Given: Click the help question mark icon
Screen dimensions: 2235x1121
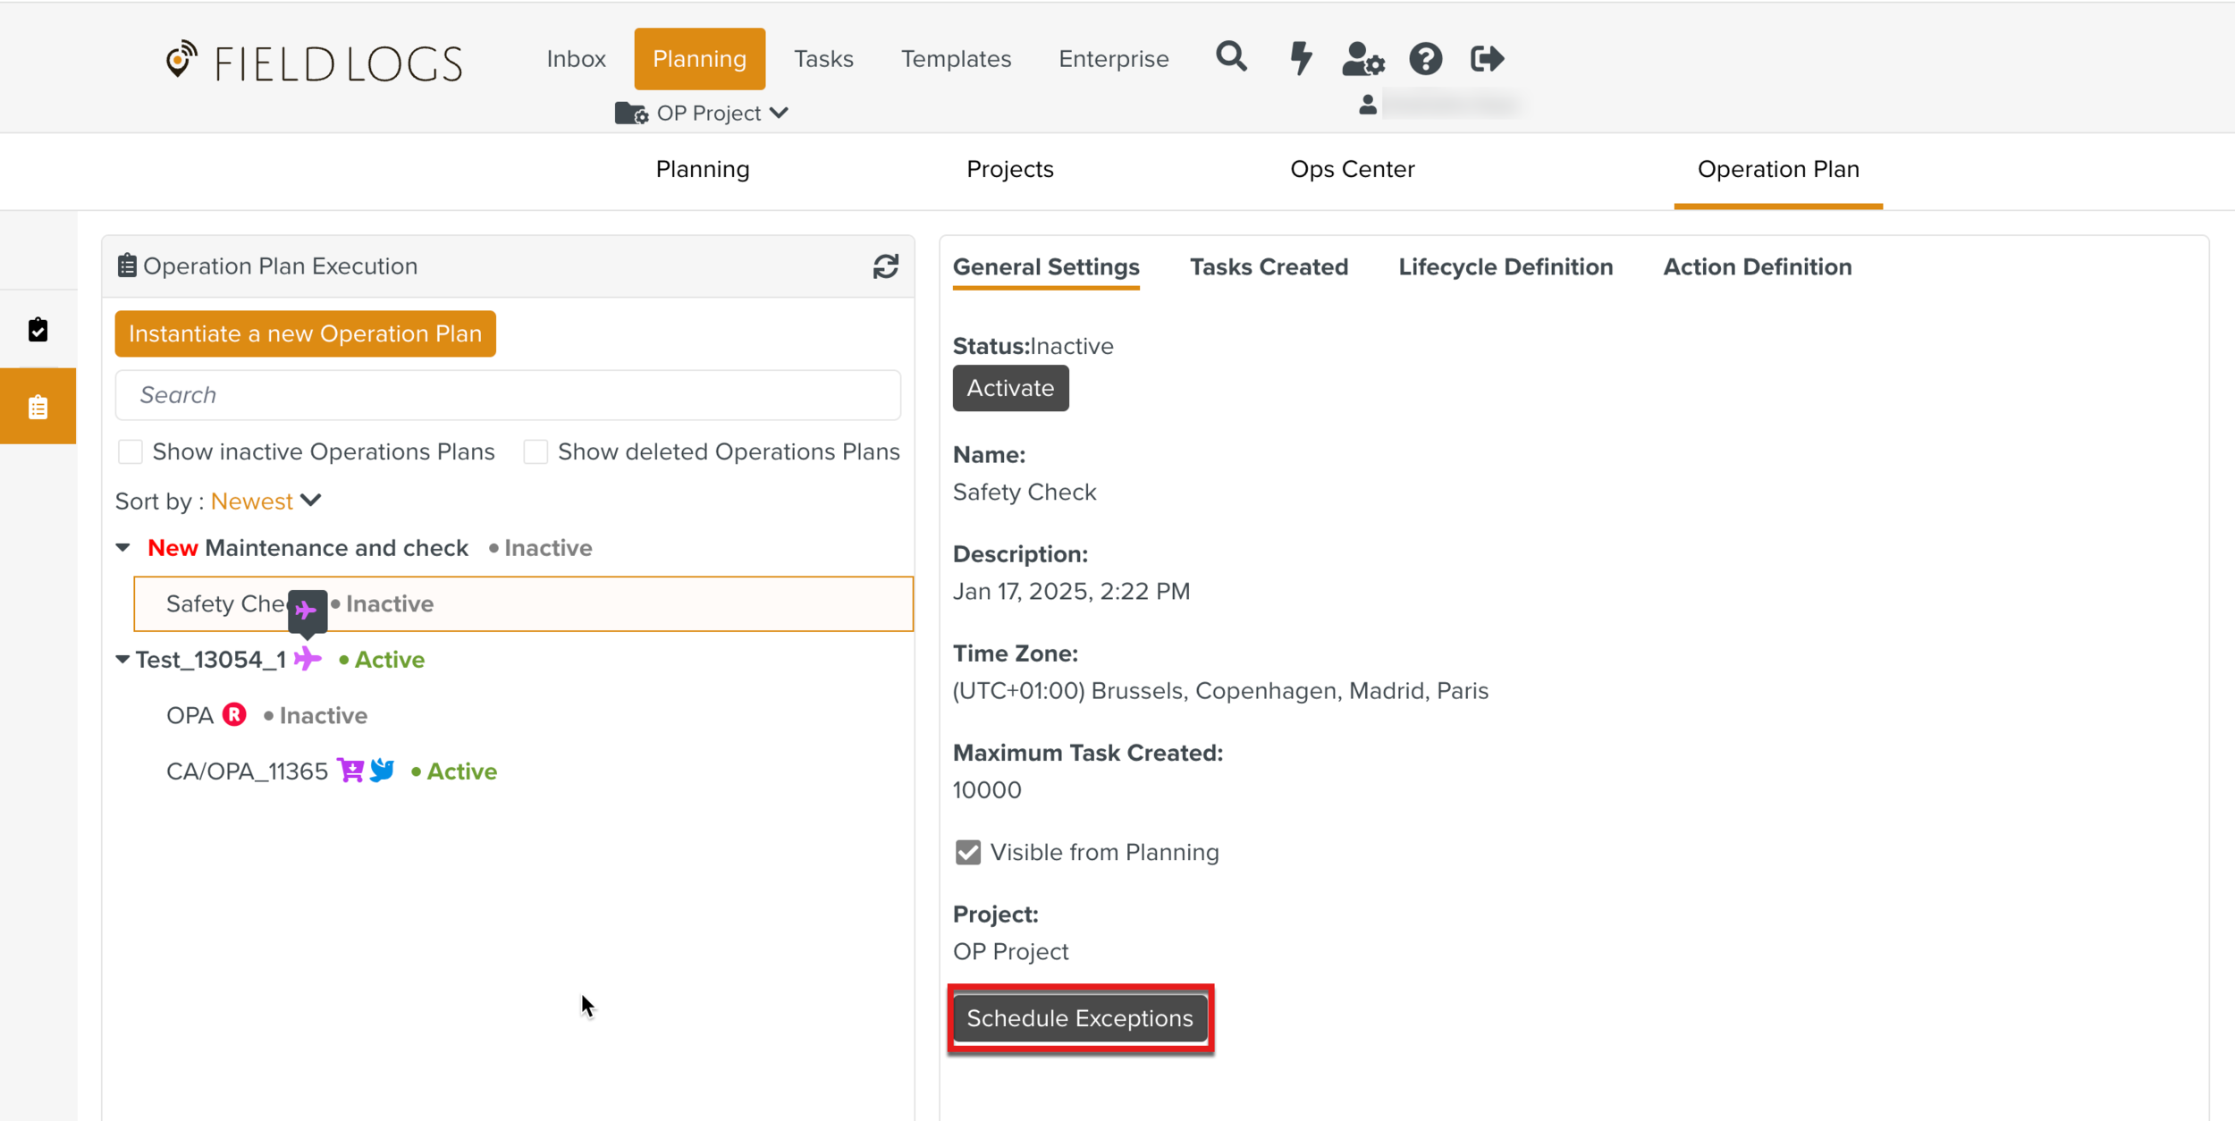Looking at the screenshot, I should (x=1425, y=59).
